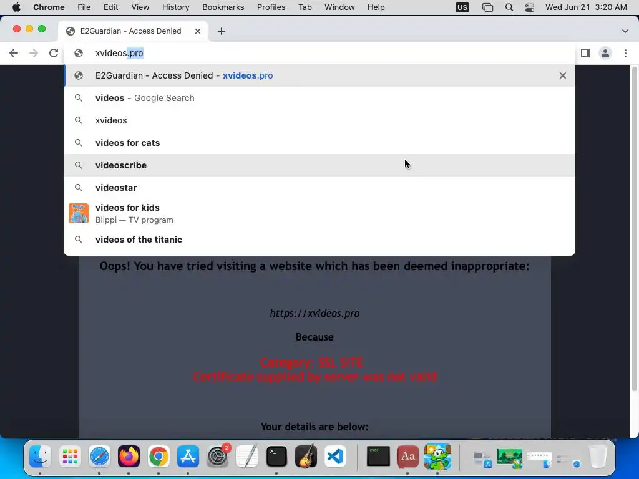Open Dictionary app from the Dock
Image resolution: width=639 pixels, height=479 pixels.
pyautogui.click(x=408, y=456)
